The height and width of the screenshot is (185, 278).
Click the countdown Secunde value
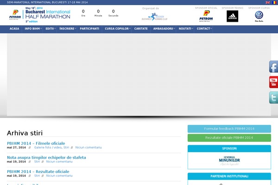coord(114,11)
